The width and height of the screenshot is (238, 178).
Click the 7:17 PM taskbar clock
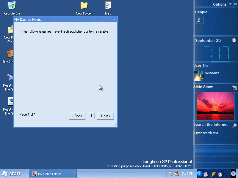coord(188,174)
